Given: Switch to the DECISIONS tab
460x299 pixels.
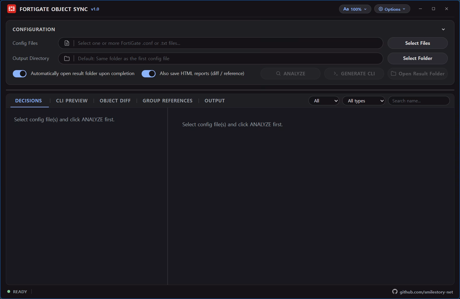Looking at the screenshot, I should (x=28, y=101).
